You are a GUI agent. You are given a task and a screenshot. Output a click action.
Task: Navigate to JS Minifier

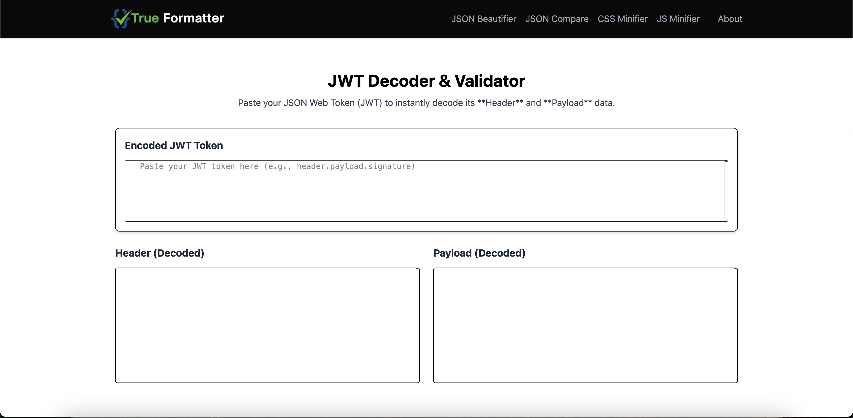click(x=678, y=19)
